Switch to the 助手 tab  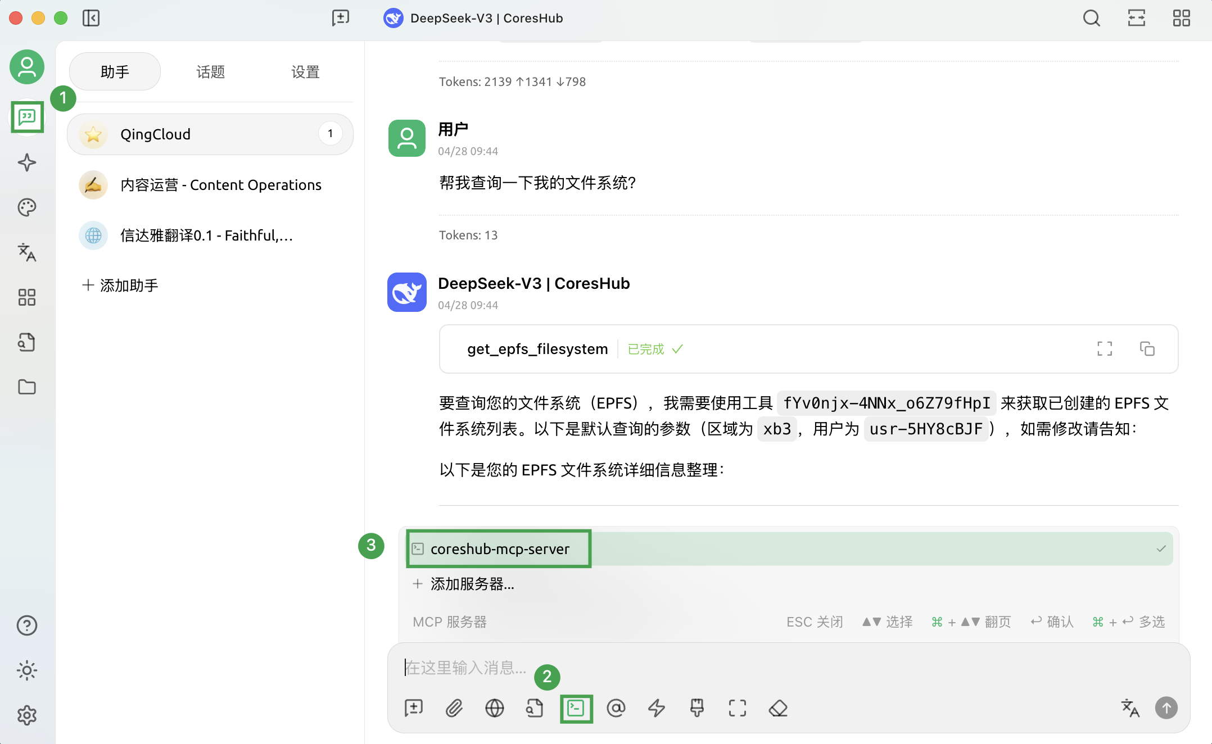pyautogui.click(x=115, y=72)
